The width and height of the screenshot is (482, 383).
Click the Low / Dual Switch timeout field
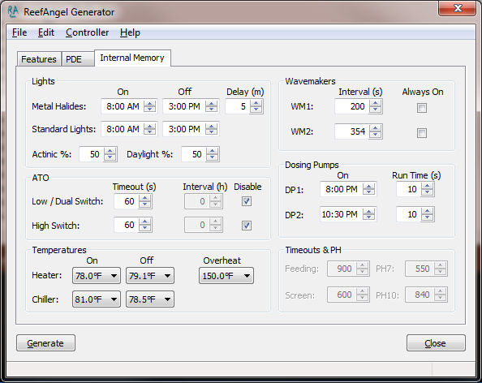pos(127,201)
